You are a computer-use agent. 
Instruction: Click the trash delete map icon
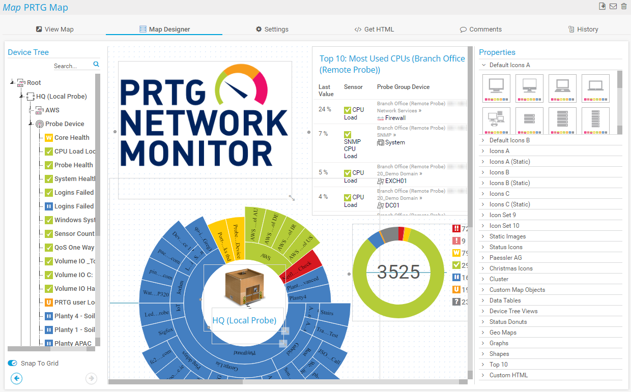pos(624,7)
